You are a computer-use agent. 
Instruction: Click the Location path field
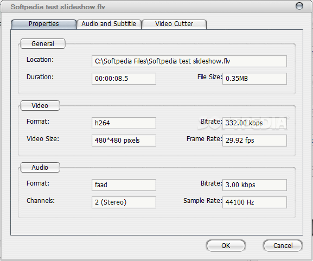tap(189, 61)
